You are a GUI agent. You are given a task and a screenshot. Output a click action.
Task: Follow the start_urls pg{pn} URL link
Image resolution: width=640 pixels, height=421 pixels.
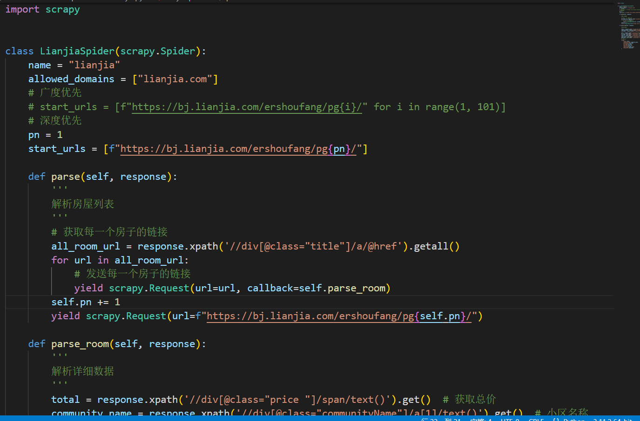coord(238,149)
